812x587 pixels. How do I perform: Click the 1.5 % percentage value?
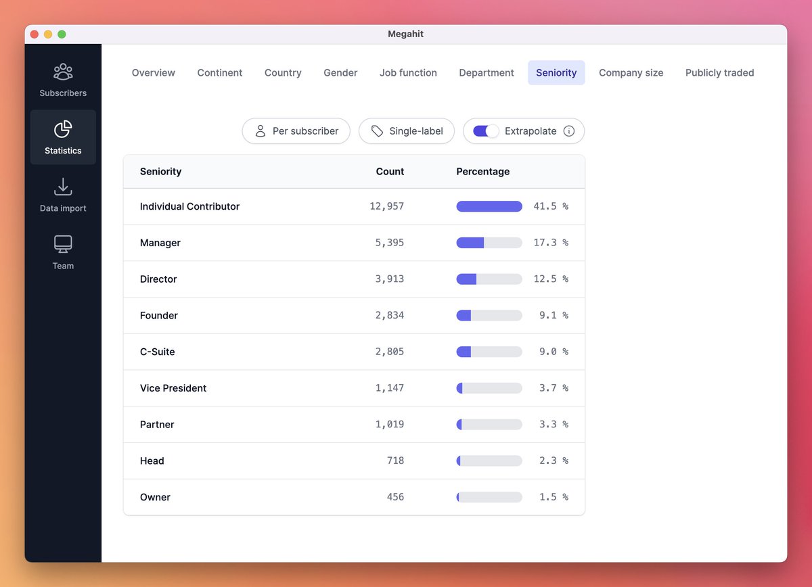554,498
